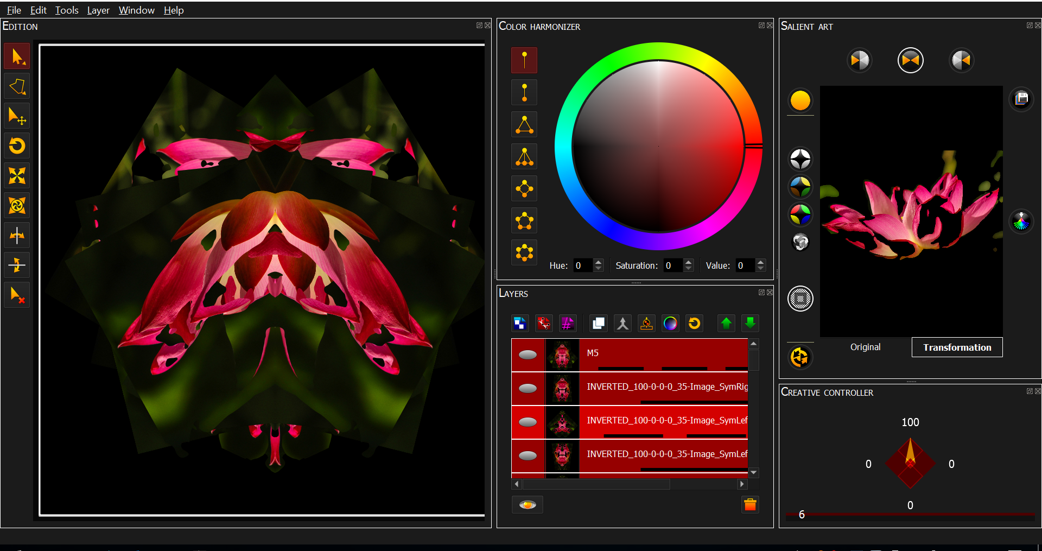The image size is (1042, 551).
Task: Select the arrow pointer tool in Edition
Action: pyautogui.click(x=17, y=56)
